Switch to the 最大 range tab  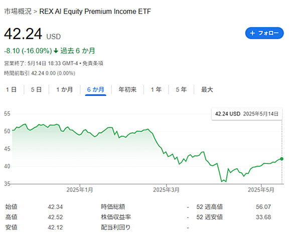coord(207,89)
